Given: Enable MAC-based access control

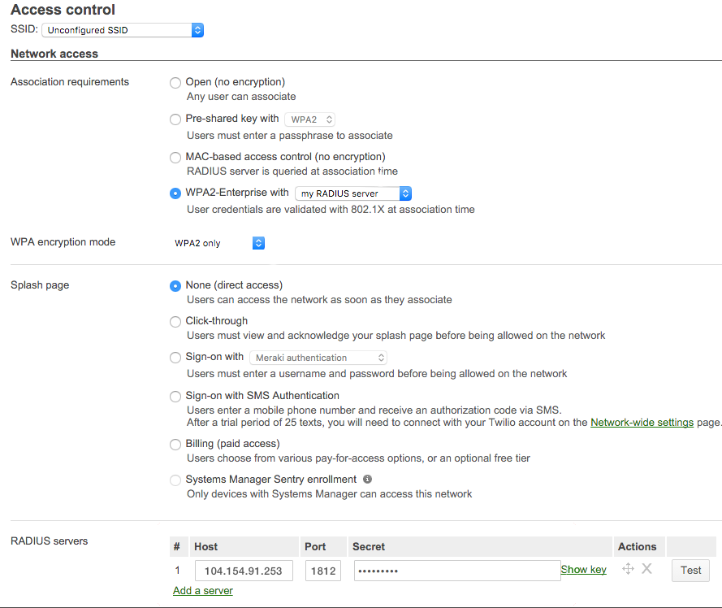Looking at the screenshot, I should [175, 157].
